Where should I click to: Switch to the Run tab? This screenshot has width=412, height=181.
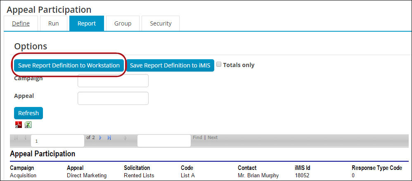point(53,23)
